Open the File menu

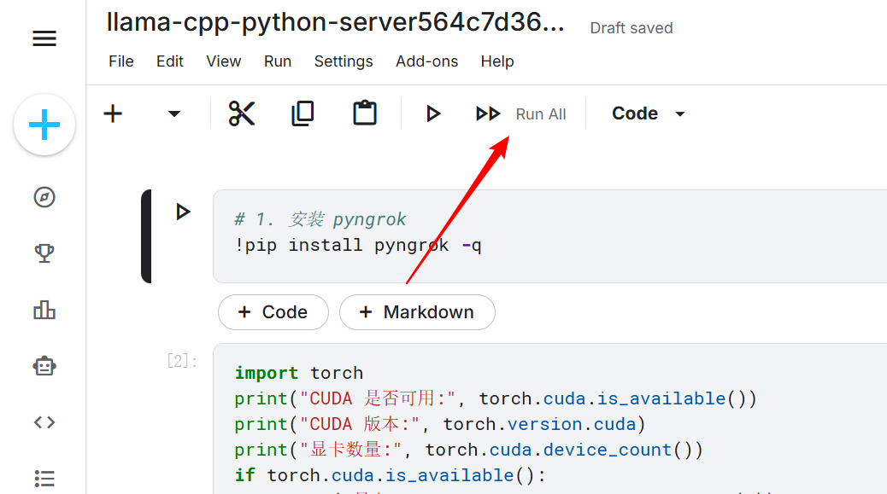(x=121, y=61)
